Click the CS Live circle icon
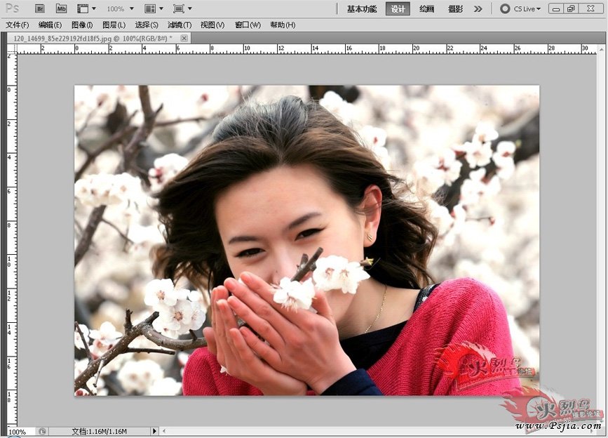Image resolution: width=608 pixels, height=438 pixels. (505, 8)
